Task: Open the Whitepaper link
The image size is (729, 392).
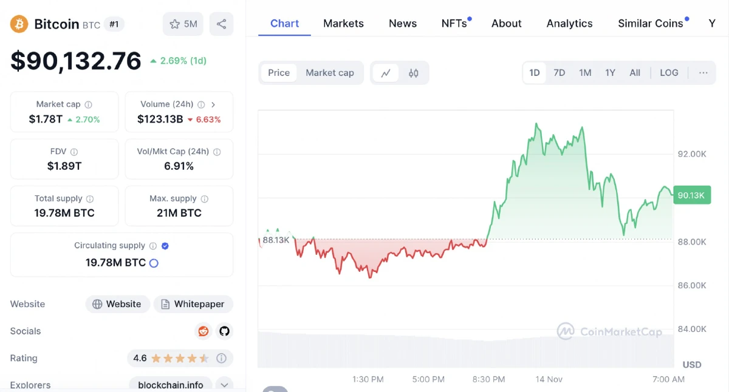Action: pos(193,304)
